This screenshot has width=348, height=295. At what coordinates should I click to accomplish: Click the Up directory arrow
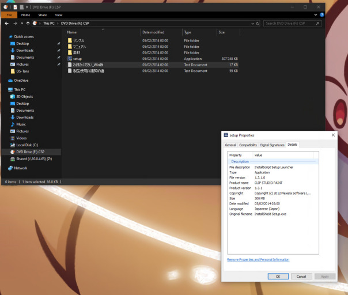tap(28, 24)
